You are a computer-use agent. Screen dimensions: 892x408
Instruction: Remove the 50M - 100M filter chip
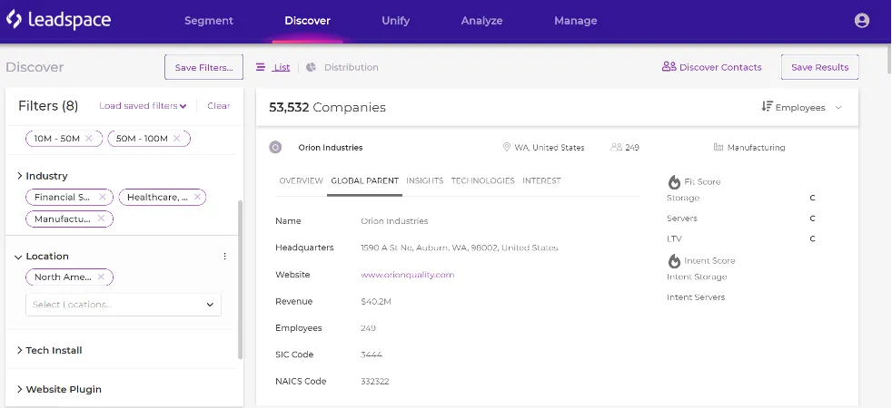tap(176, 139)
